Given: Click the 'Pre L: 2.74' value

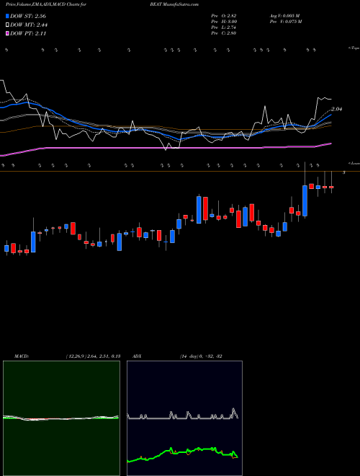Looking at the screenshot, I should [x=224, y=27].
